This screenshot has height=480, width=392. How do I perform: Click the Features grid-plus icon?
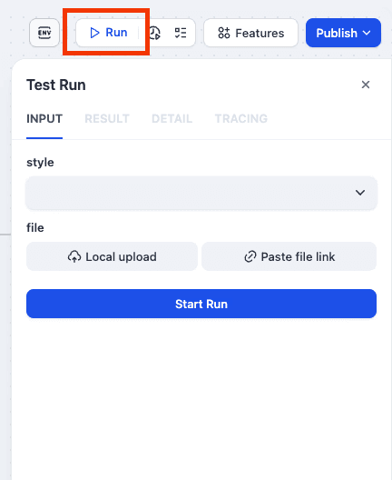coord(224,33)
